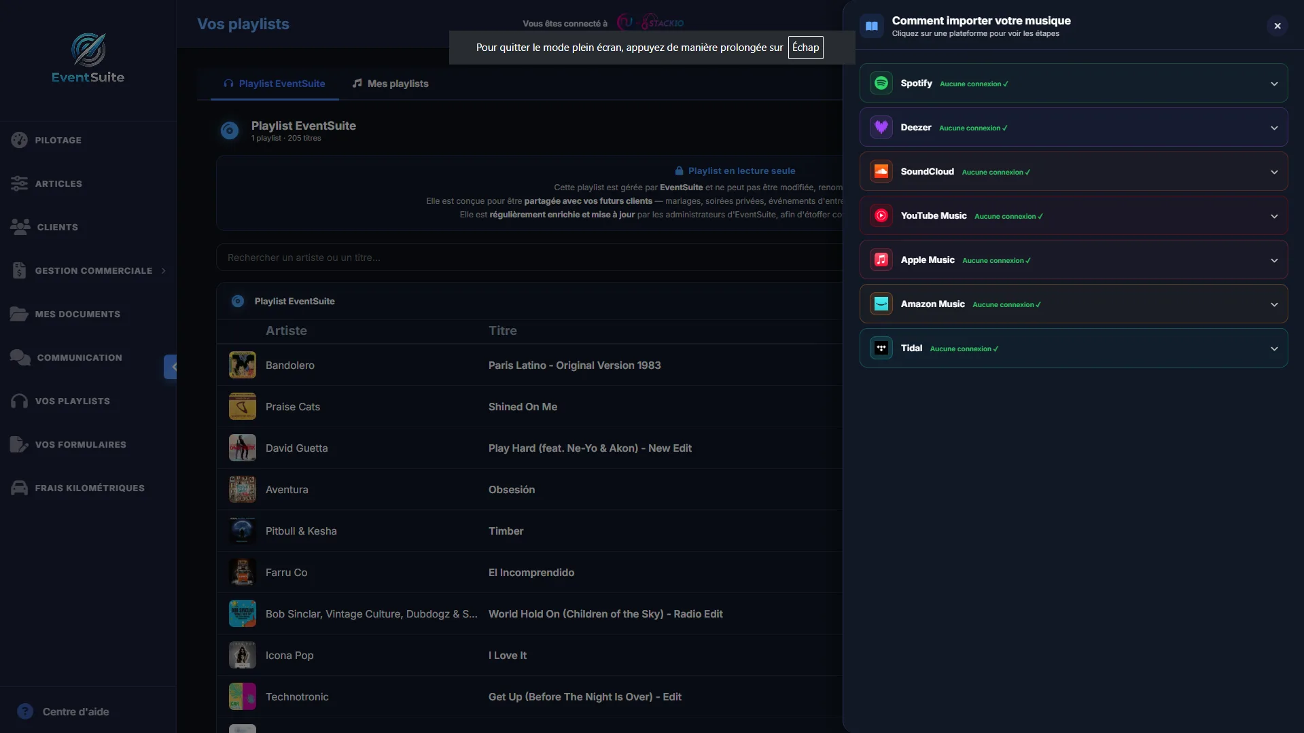Open the Pilotage dashboard icon
The width and height of the screenshot is (1304, 733).
19,140
